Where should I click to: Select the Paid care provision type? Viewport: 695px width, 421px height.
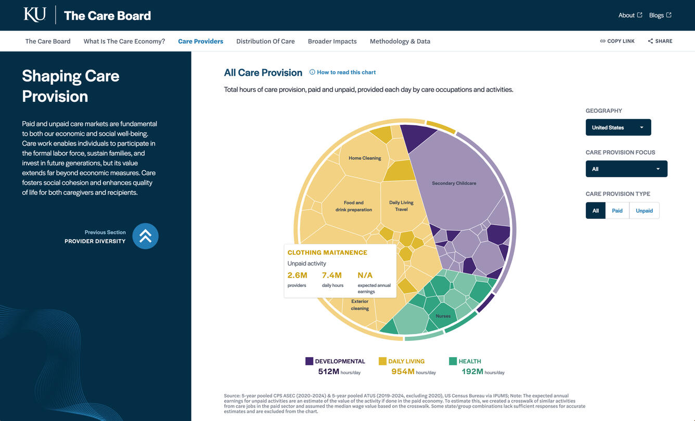617,210
